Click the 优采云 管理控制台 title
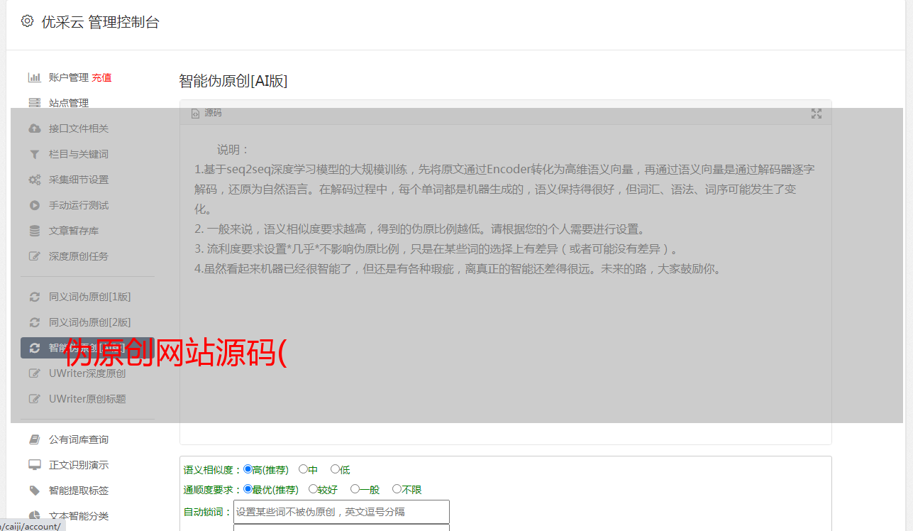Screen dimensions: 913x531 [100, 22]
